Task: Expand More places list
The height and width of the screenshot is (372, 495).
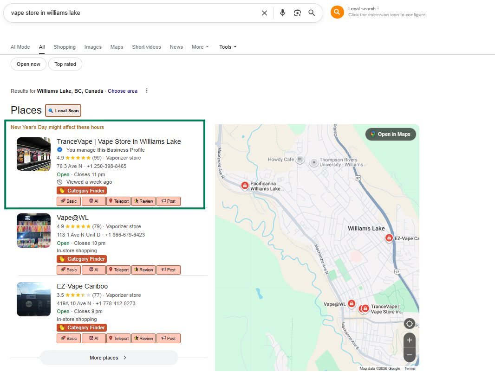Action: [x=109, y=358]
